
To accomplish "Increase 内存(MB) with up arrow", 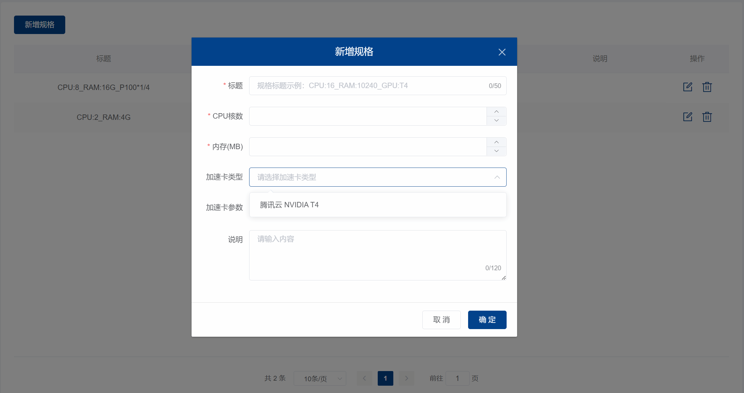I will click(496, 142).
